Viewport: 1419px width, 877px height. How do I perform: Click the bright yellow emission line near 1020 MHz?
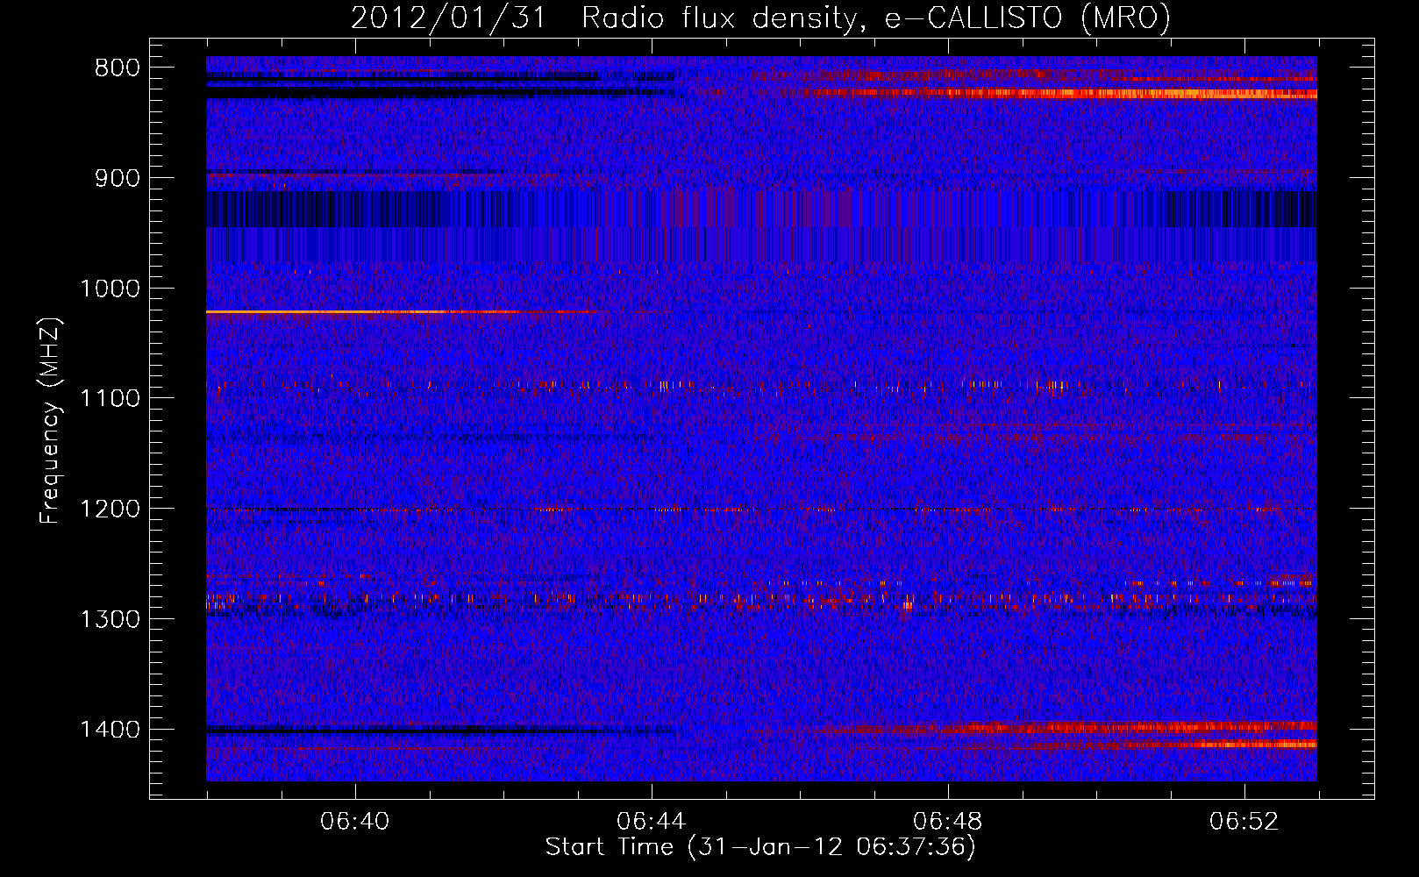(x=403, y=311)
